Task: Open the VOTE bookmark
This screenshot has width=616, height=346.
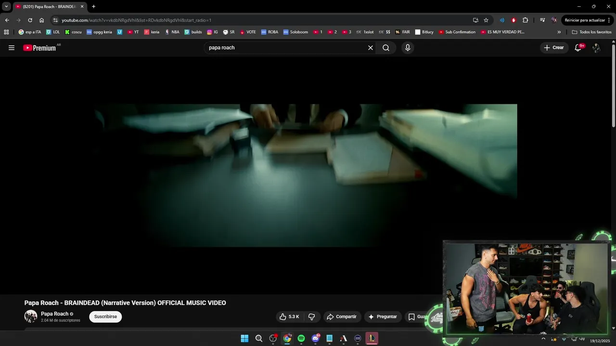Action: pos(248,32)
